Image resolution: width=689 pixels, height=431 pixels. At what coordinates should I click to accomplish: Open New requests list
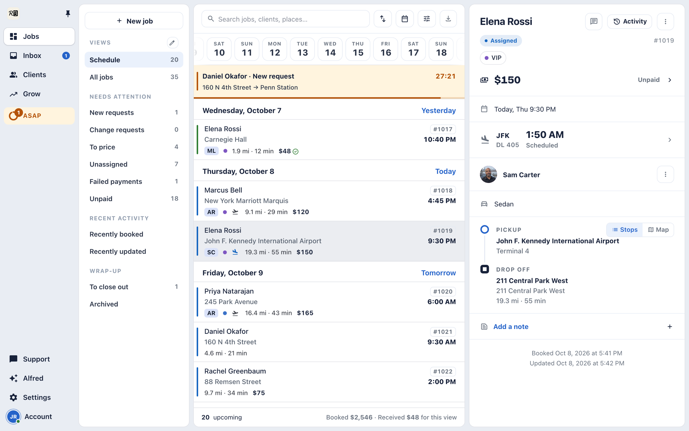click(134, 113)
